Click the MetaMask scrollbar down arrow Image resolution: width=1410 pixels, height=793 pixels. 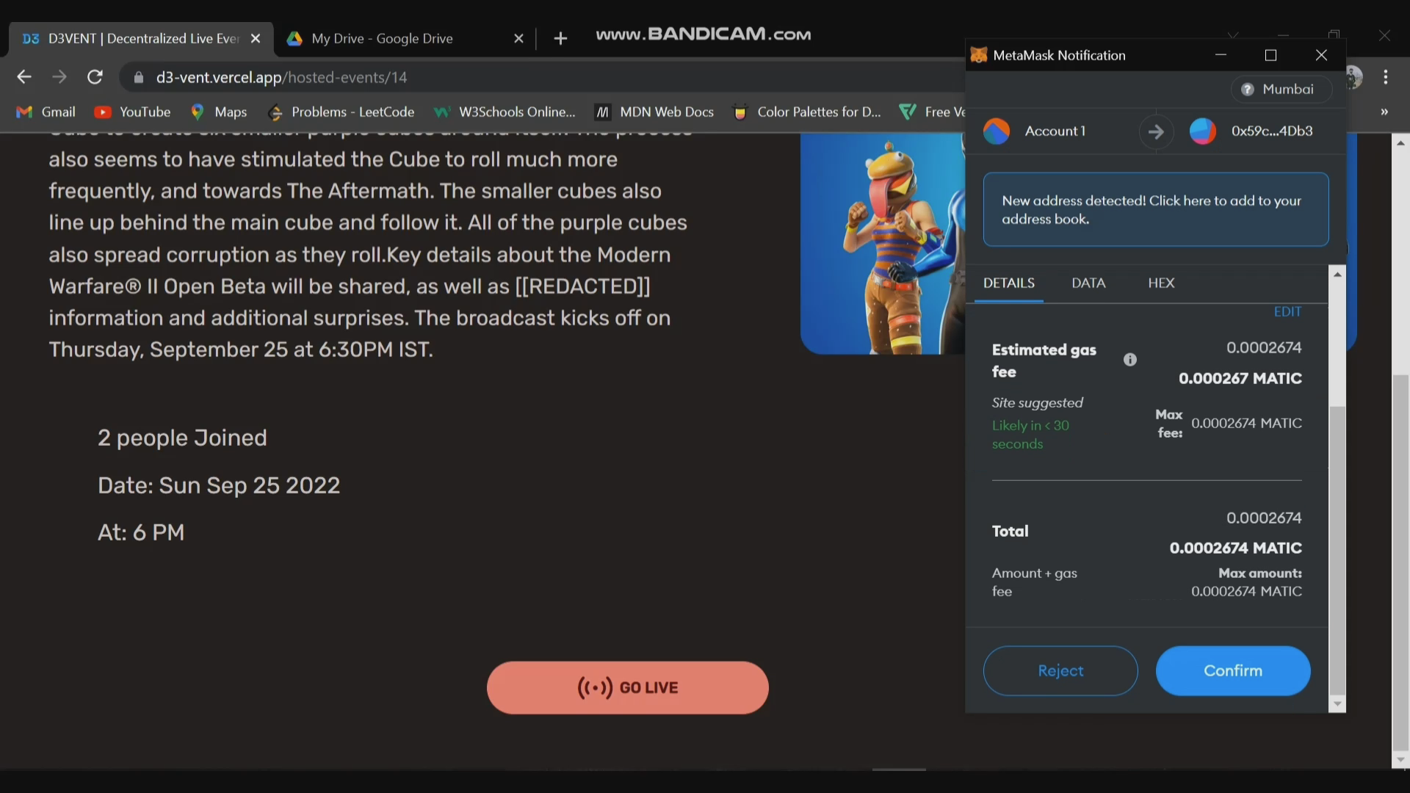[1337, 704]
